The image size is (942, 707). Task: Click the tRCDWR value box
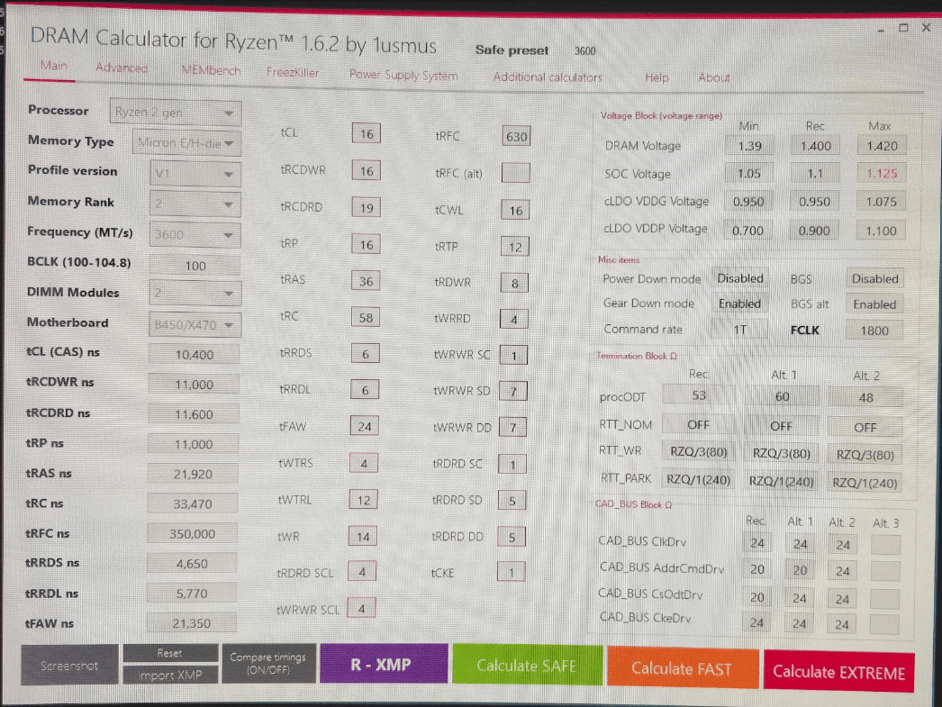[367, 171]
